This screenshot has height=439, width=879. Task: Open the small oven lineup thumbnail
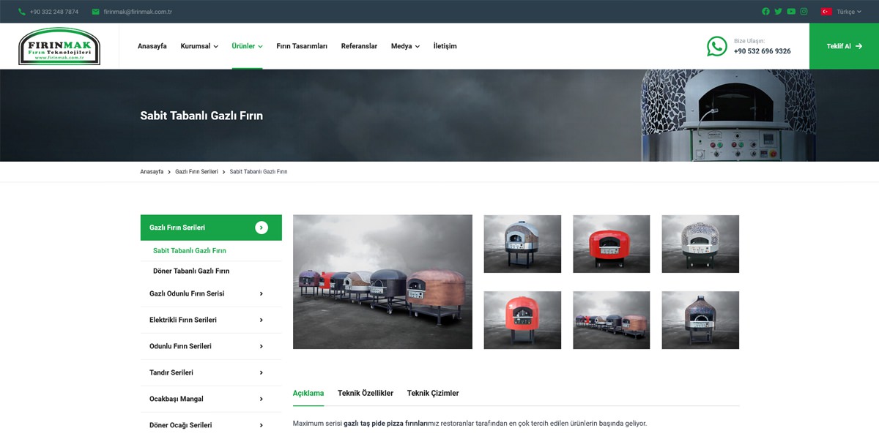(x=612, y=320)
